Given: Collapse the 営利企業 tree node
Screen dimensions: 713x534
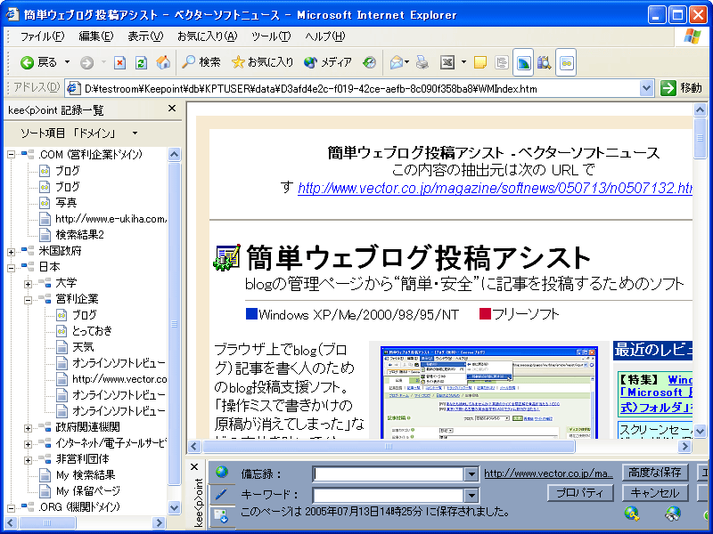Looking at the screenshot, I should point(28,300).
